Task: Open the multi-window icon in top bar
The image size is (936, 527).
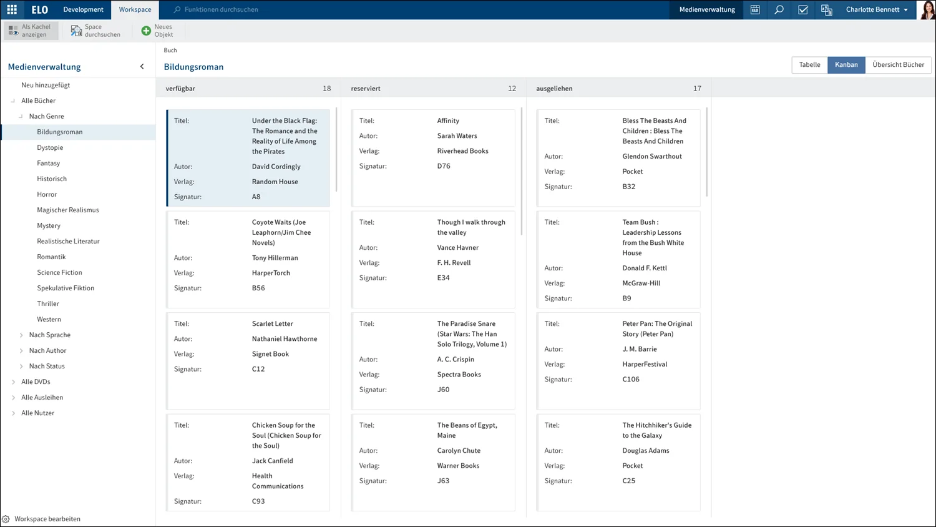Action: tap(827, 9)
